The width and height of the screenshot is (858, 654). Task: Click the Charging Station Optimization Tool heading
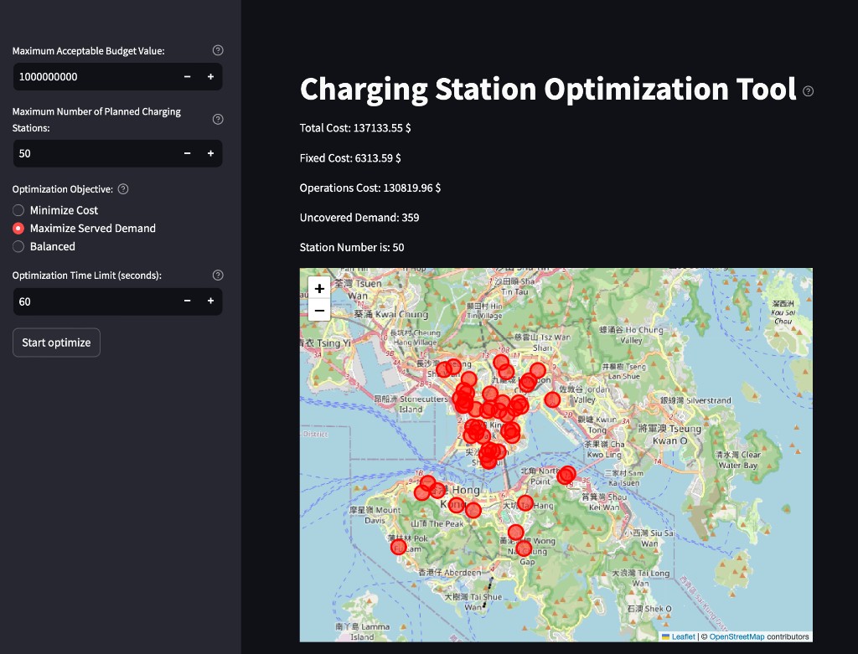click(548, 89)
